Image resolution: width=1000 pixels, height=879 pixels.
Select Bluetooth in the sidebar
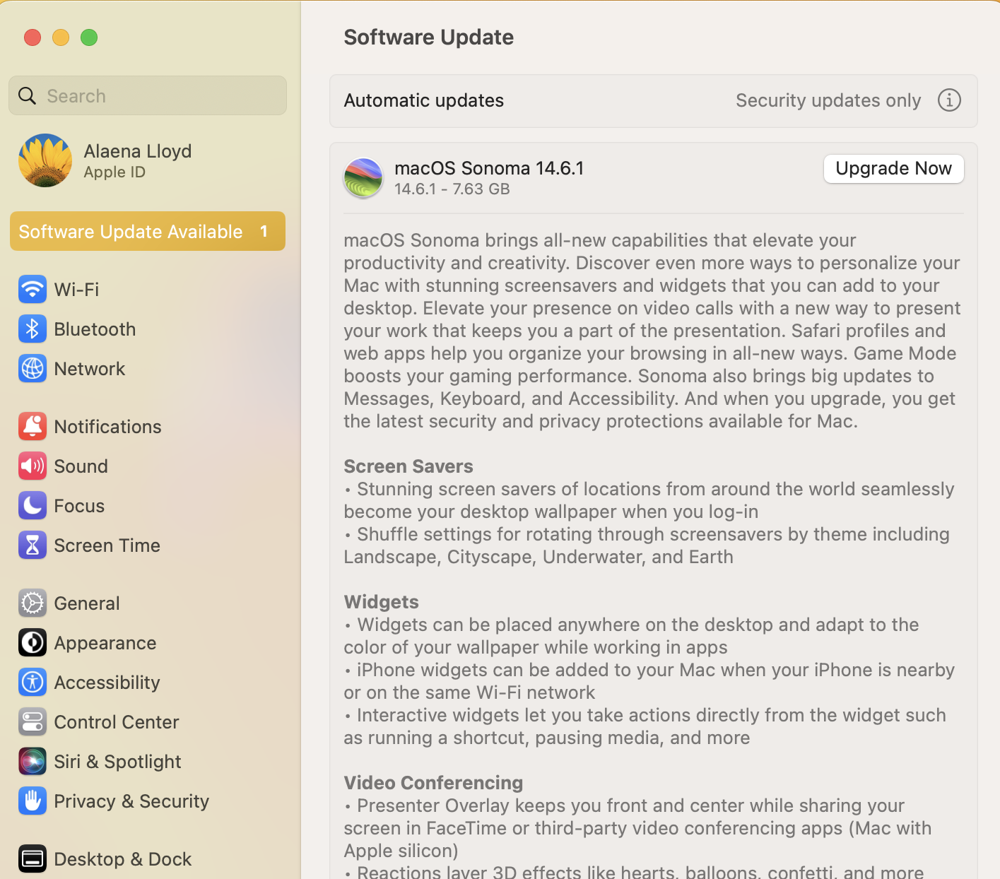(x=95, y=329)
